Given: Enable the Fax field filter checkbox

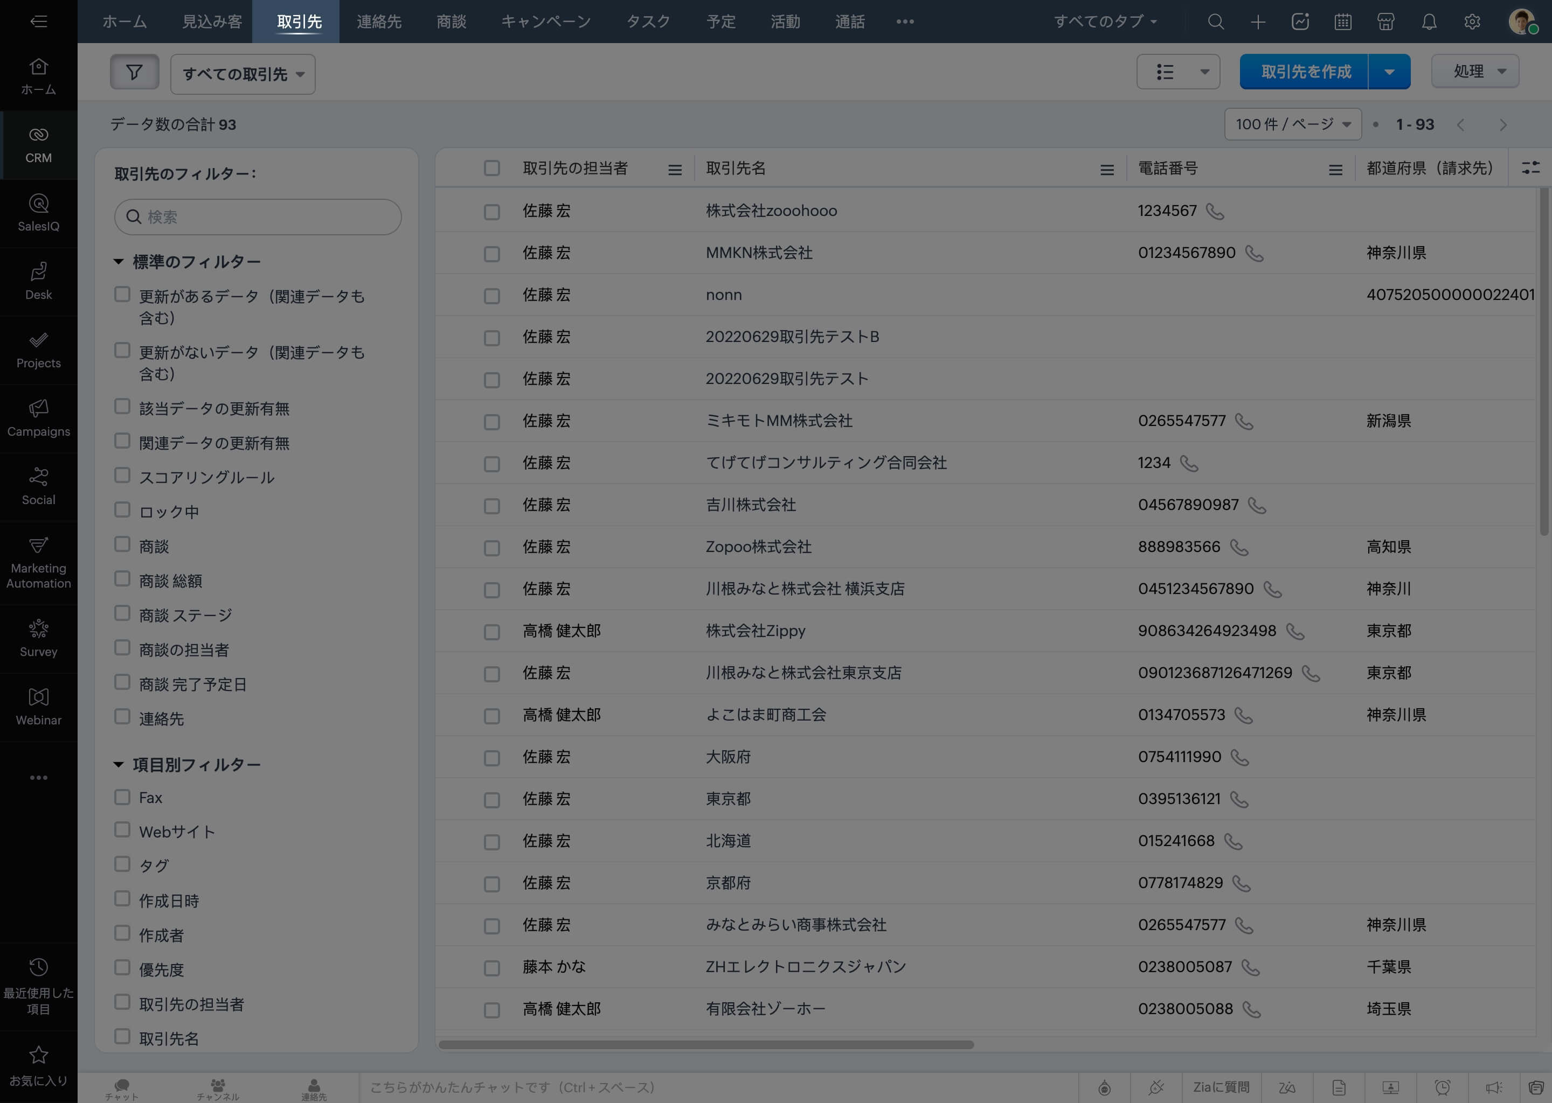Looking at the screenshot, I should [x=122, y=797].
